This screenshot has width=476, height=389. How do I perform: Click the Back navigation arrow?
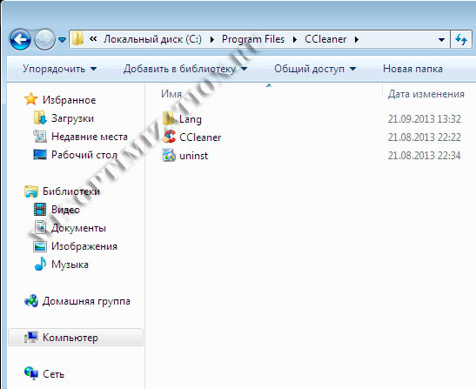(x=20, y=39)
